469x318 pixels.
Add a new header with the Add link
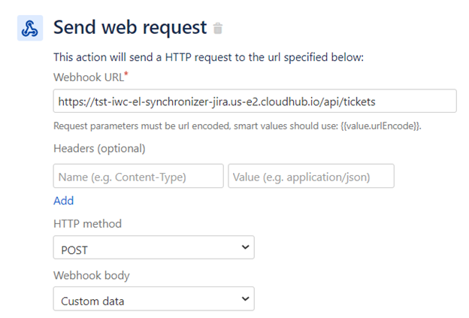[x=63, y=201]
